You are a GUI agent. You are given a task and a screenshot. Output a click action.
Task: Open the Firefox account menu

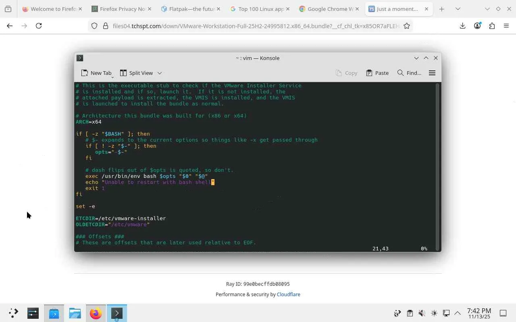(x=477, y=26)
